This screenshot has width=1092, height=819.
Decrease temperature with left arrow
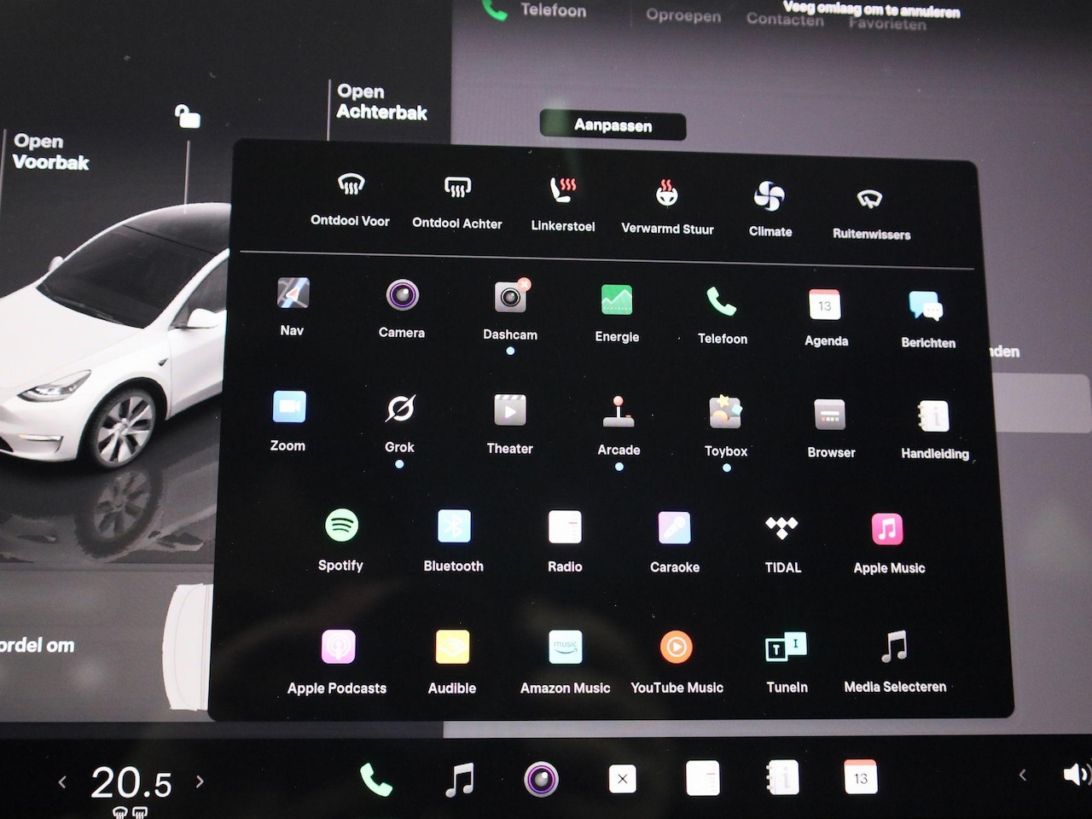62,781
